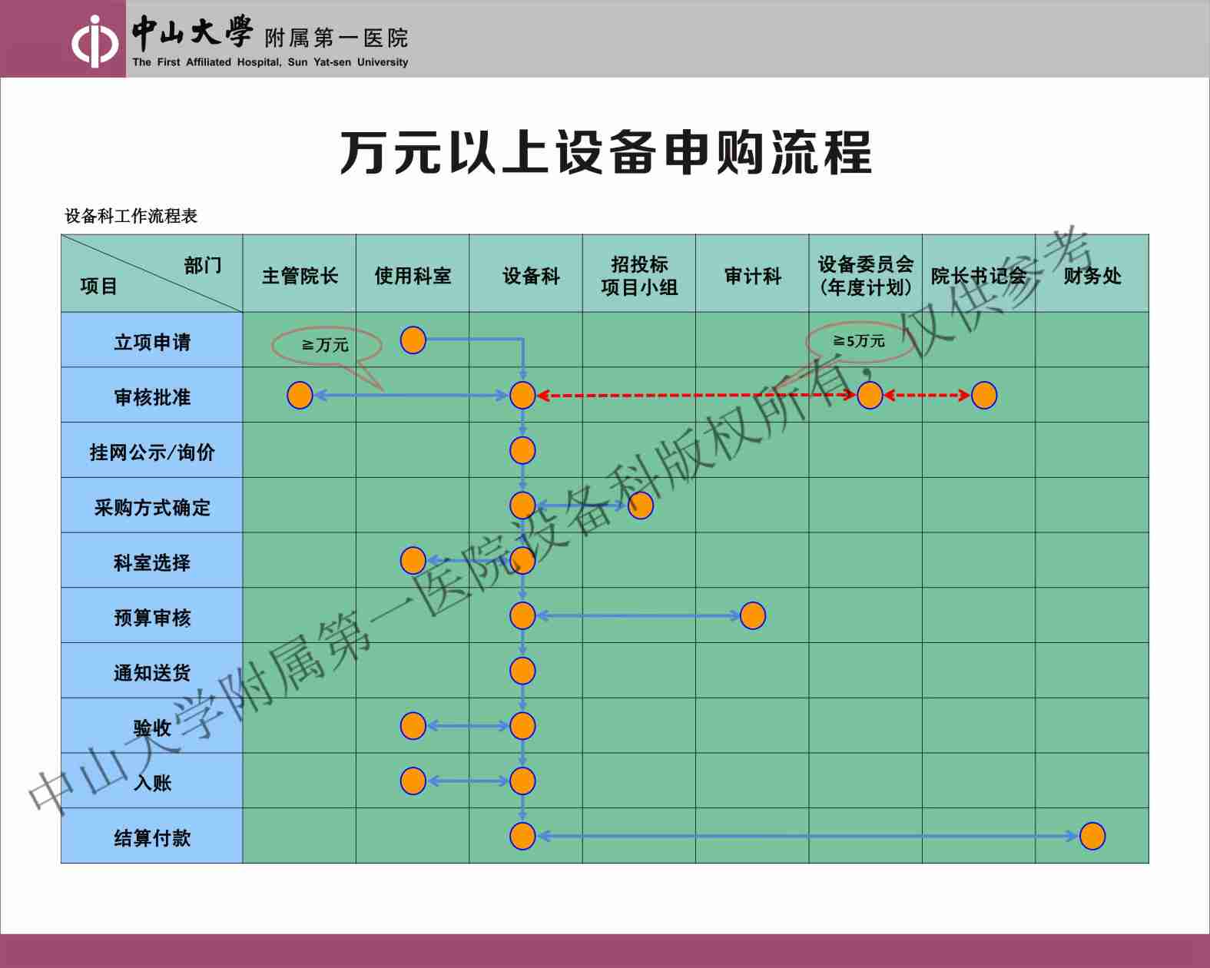
Task: Click the 项目 label in the corner cell
Action: coord(99,287)
